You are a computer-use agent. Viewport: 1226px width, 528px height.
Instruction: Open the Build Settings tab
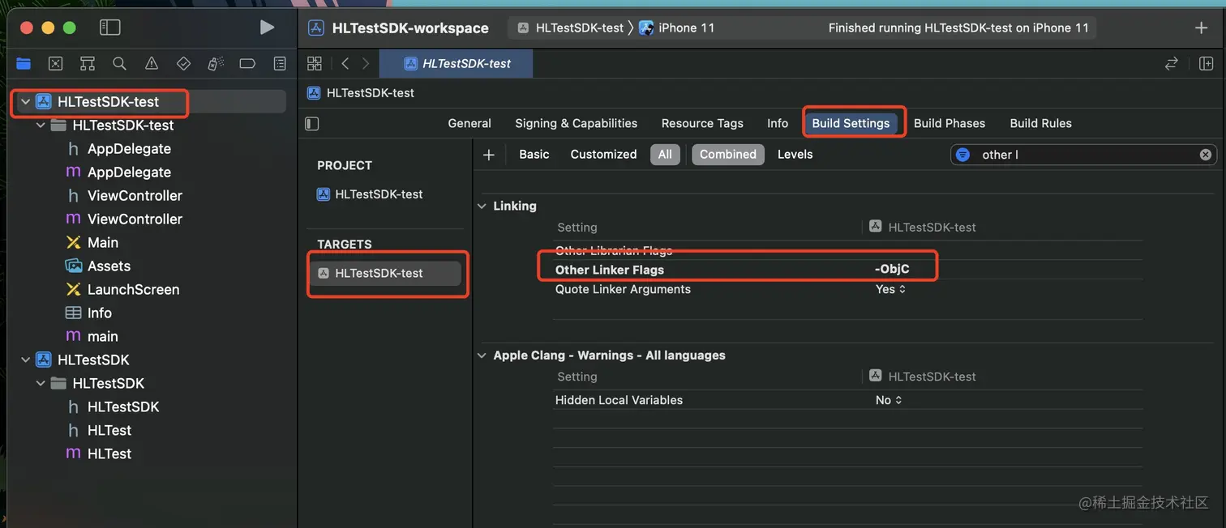click(x=851, y=123)
